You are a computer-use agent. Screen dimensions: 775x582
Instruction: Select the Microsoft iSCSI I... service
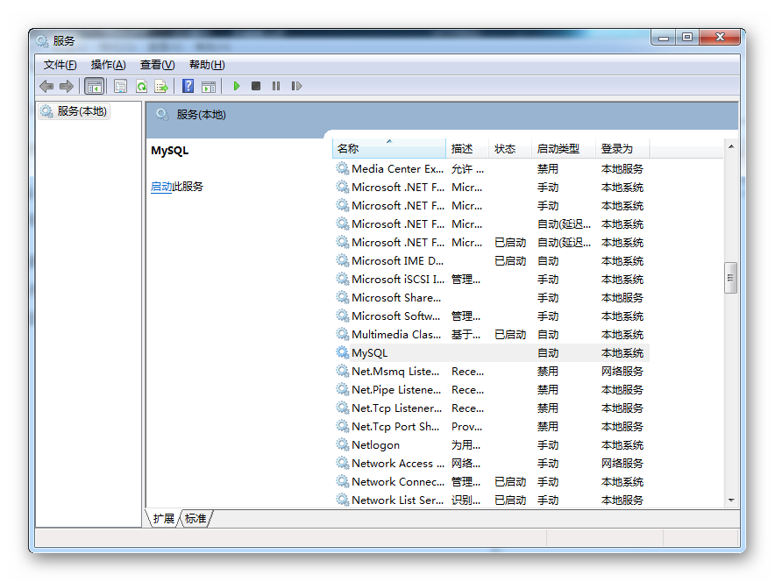(x=491, y=279)
